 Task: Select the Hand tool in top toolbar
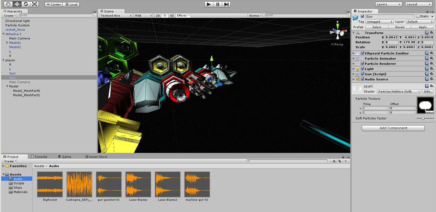point(8,4)
